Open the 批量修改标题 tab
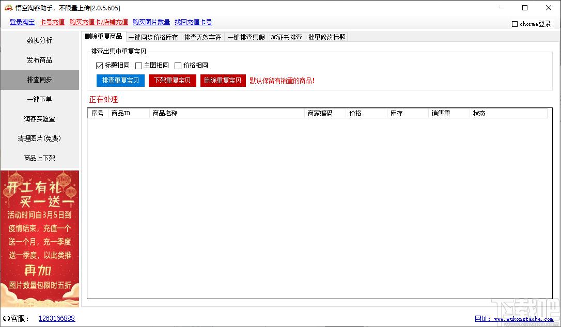The height and width of the screenshot is (327, 561). [326, 37]
